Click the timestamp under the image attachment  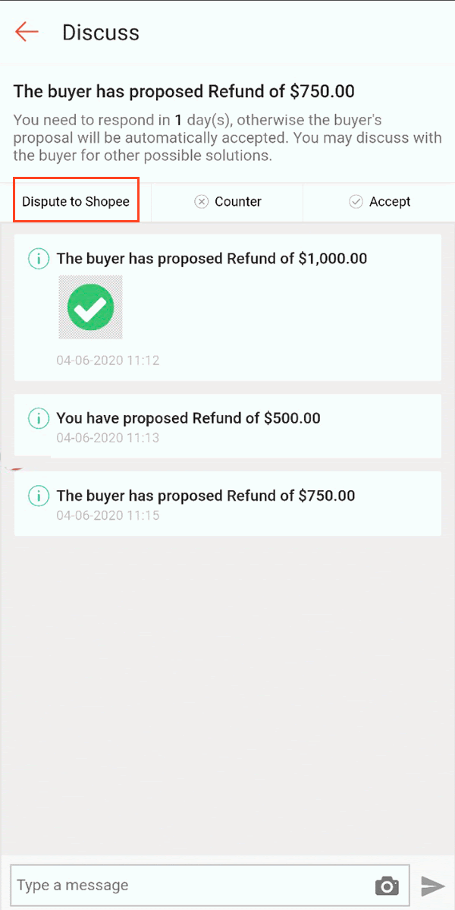[x=108, y=361]
